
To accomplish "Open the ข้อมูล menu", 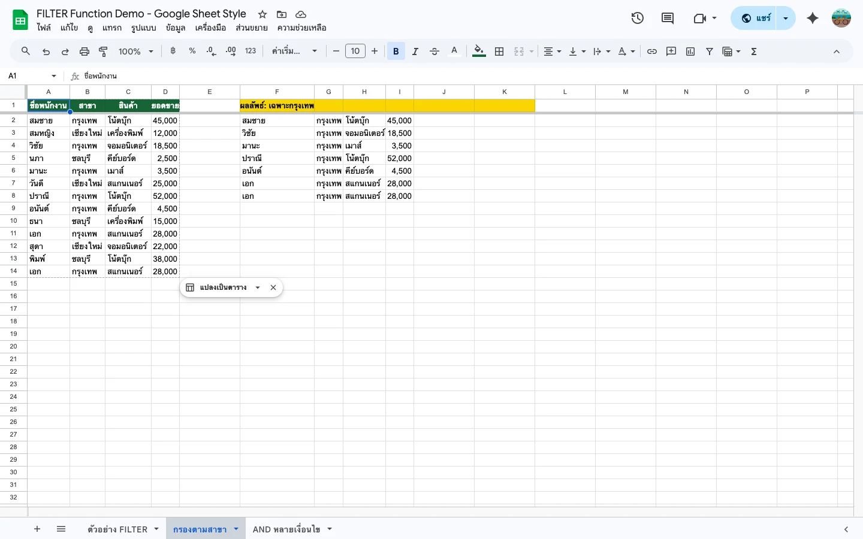I will click(x=176, y=28).
